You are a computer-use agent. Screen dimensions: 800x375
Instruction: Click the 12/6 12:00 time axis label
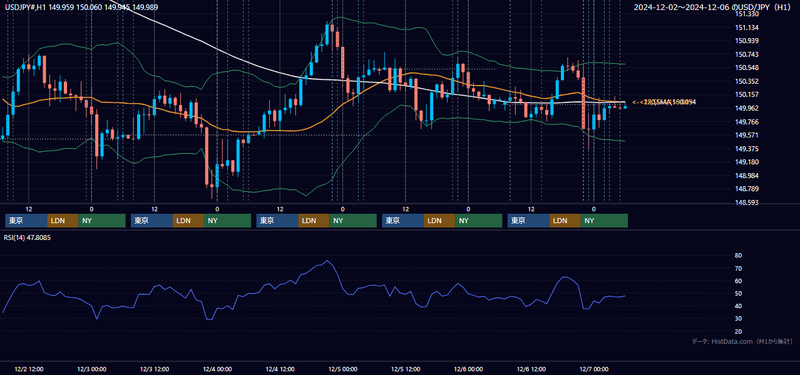pyautogui.click(x=531, y=369)
